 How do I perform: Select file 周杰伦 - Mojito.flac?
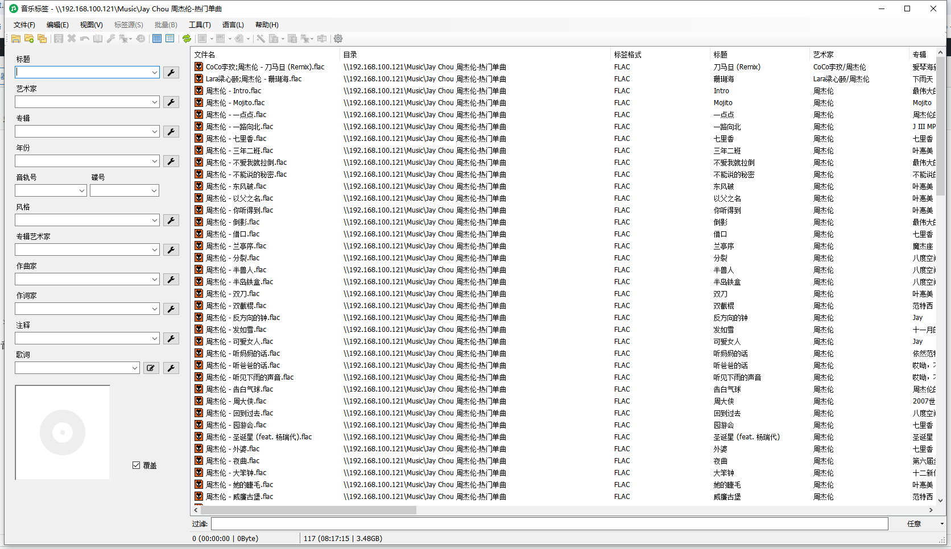(x=235, y=103)
